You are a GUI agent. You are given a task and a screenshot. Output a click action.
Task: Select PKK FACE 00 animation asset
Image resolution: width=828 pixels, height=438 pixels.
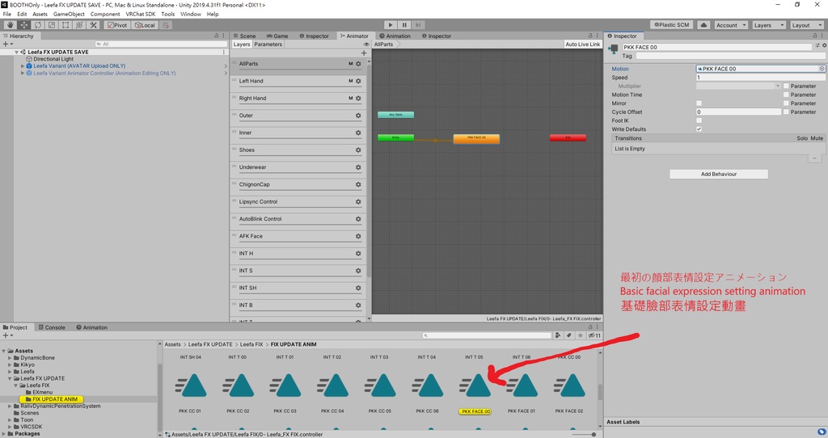pyautogui.click(x=475, y=389)
